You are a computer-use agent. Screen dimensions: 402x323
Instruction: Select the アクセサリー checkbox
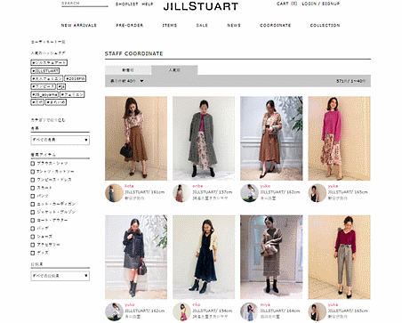pos(33,245)
